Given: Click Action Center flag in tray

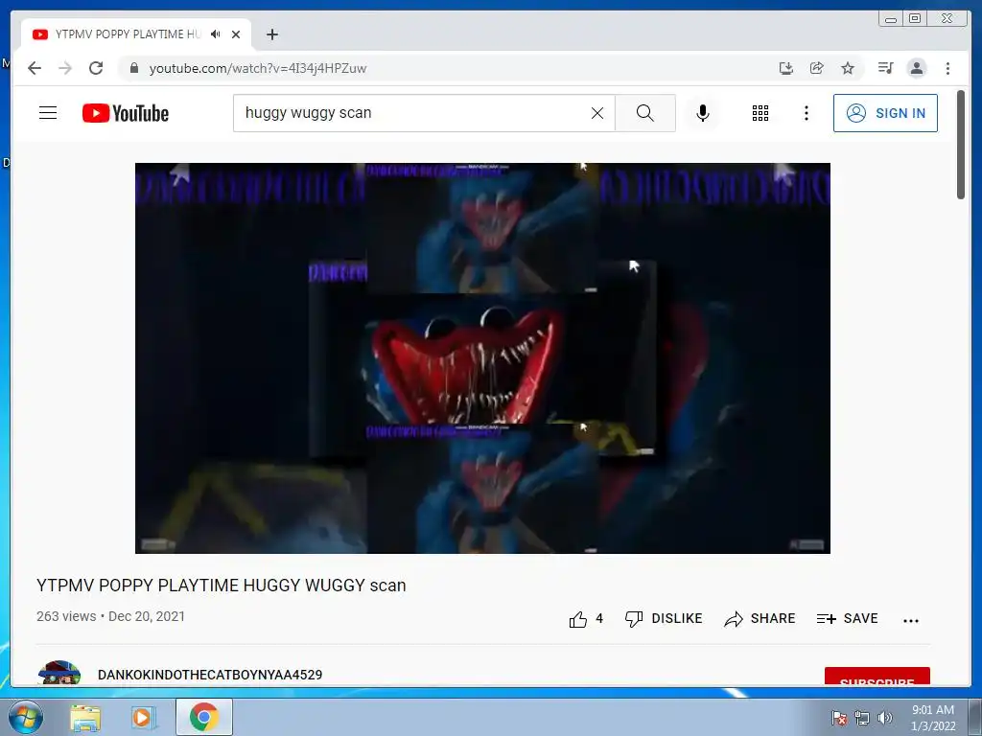Looking at the screenshot, I should [838, 718].
